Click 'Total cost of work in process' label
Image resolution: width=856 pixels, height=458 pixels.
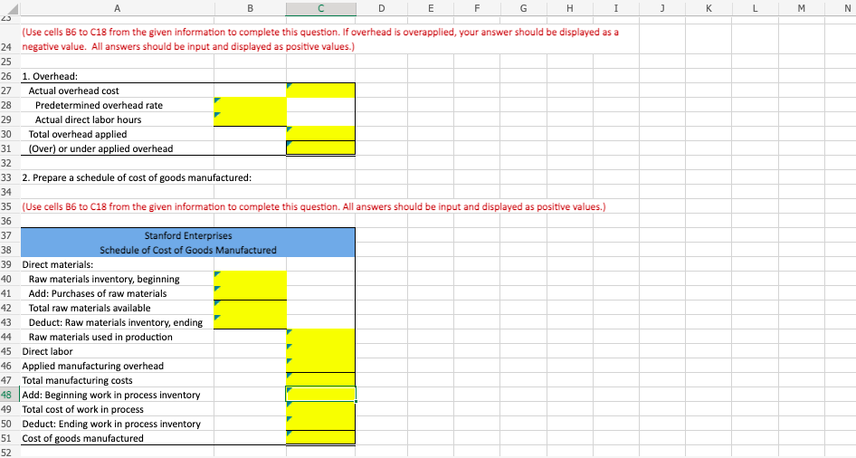[82, 409]
